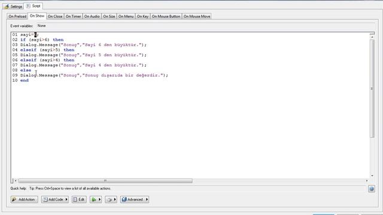The height and width of the screenshot is (215, 383).
Task: Click the 'Sayi 4 den büyüktür.' line
Action: (x=84, y=65)
